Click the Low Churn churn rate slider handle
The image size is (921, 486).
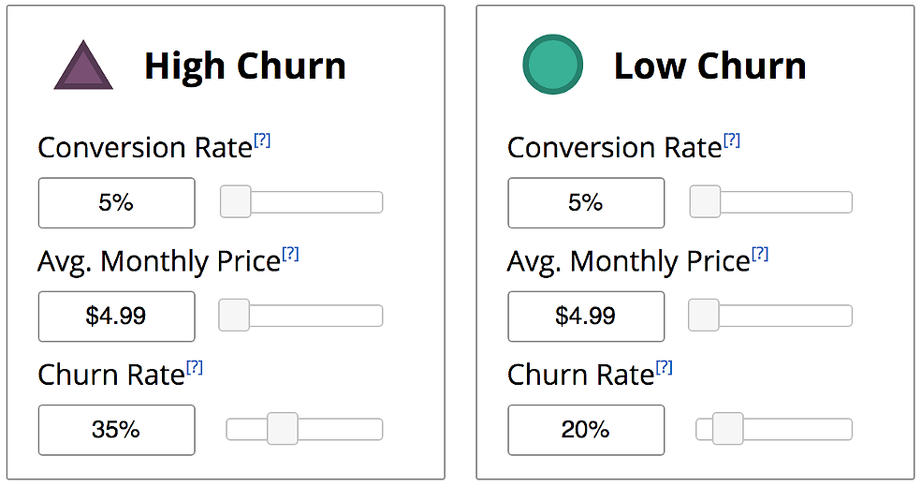(728, 428)
